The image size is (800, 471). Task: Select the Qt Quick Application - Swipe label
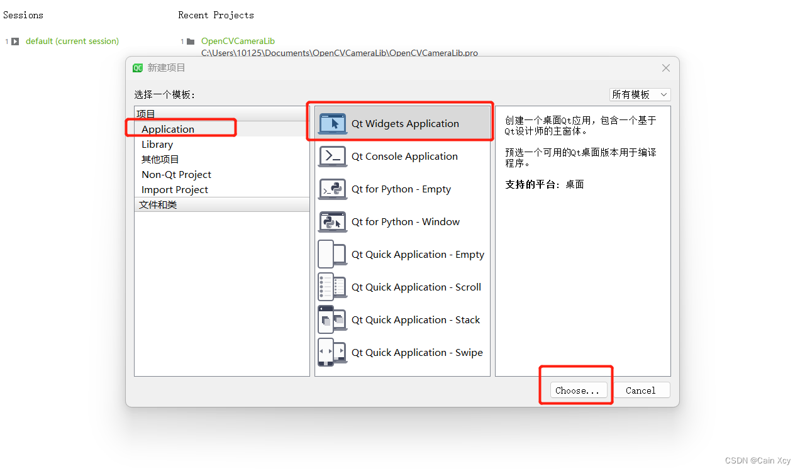[x=417, y=352]
